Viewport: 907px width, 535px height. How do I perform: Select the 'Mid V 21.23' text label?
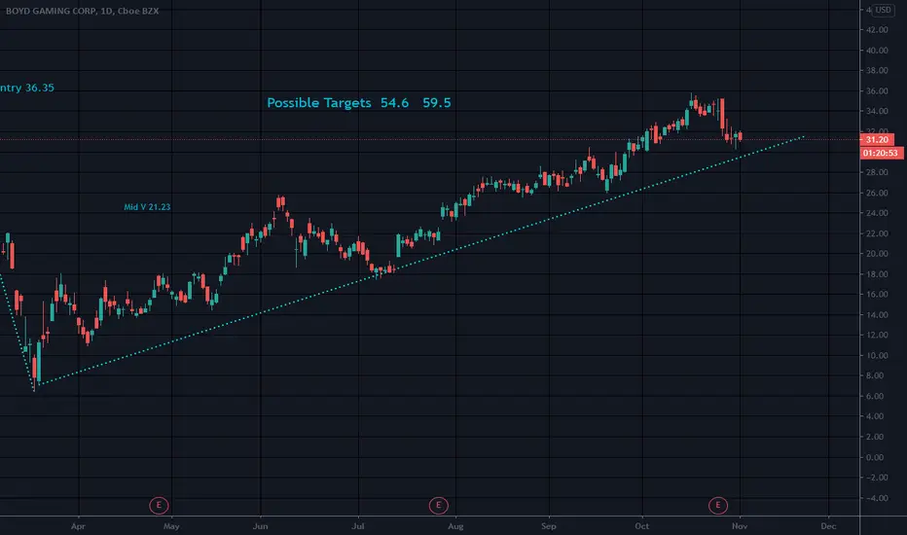tap(147, 207)
